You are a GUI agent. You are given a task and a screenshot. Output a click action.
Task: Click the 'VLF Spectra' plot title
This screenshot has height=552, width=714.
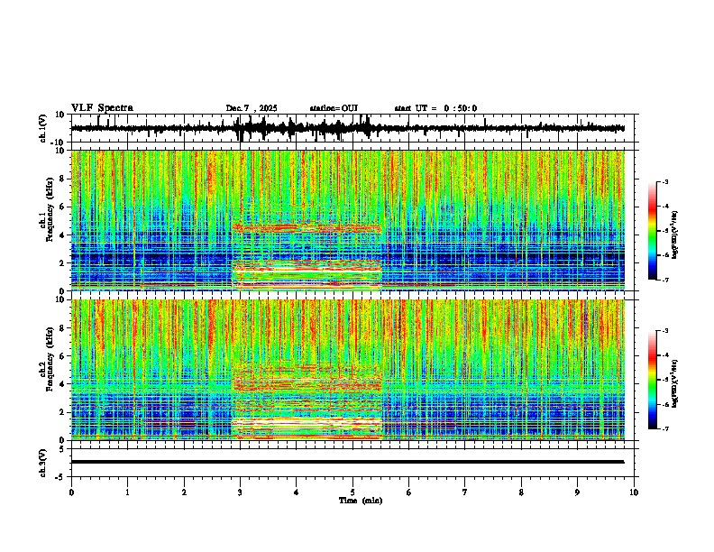pos(102,108)
